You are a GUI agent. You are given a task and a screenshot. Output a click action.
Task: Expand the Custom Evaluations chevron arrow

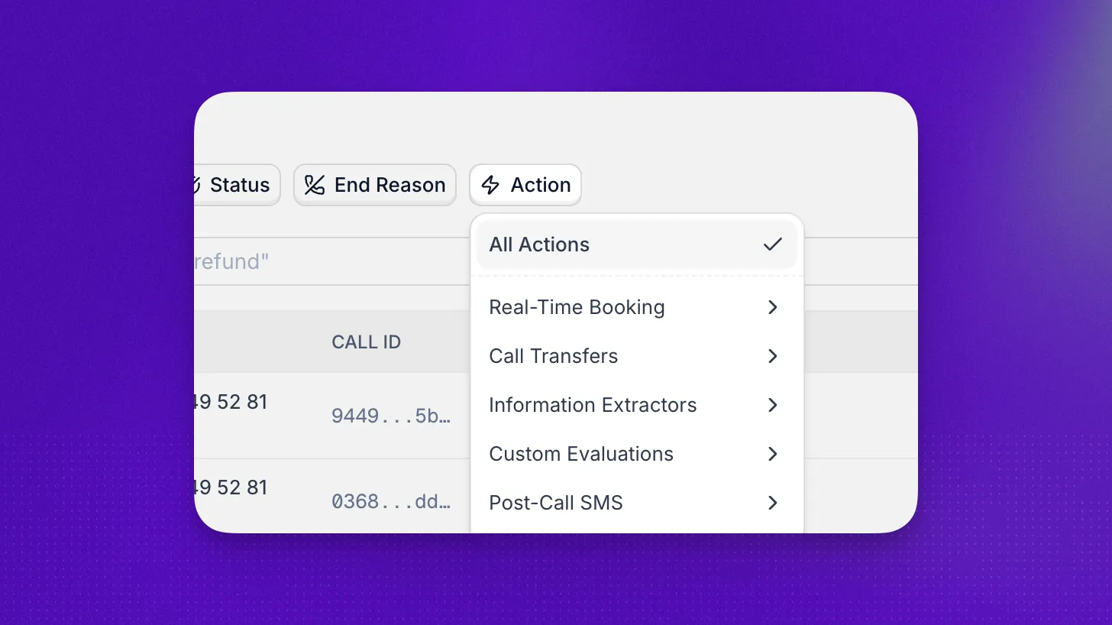(773, 454)
